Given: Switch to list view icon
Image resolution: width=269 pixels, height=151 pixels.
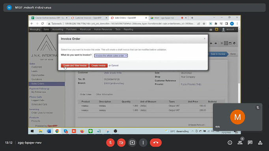Looking at the screenshot, I should [222, 43].
